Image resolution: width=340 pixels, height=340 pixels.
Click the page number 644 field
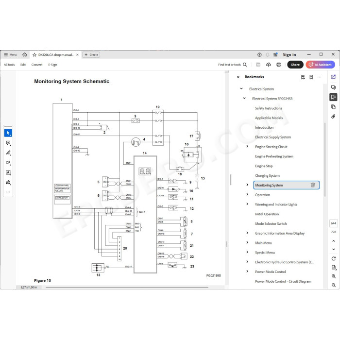point(334,223)
